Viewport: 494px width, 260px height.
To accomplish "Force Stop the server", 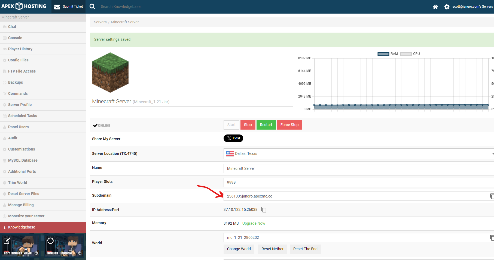I will pyautogui.click(x=289, y=125).
